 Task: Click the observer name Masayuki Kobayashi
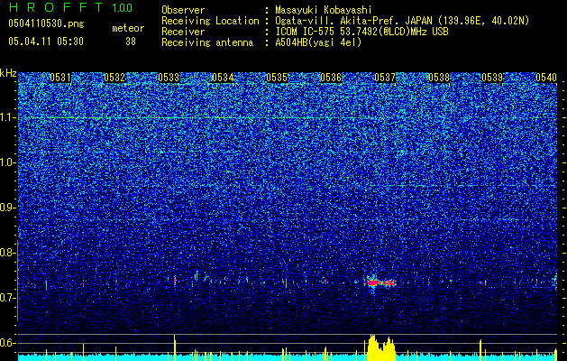[324, 10]
